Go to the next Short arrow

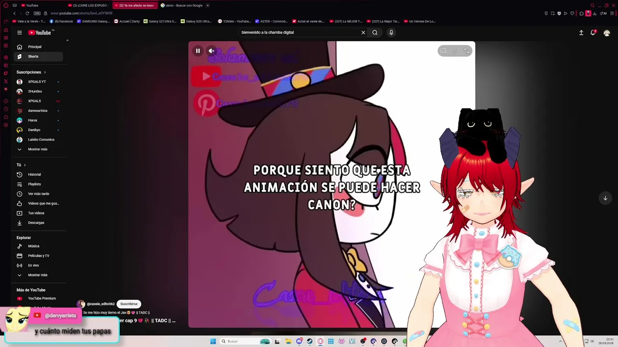pyautogui.click(x=605, y=198)
